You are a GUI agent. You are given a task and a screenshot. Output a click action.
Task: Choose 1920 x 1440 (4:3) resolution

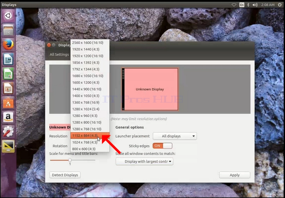point(90,49)
